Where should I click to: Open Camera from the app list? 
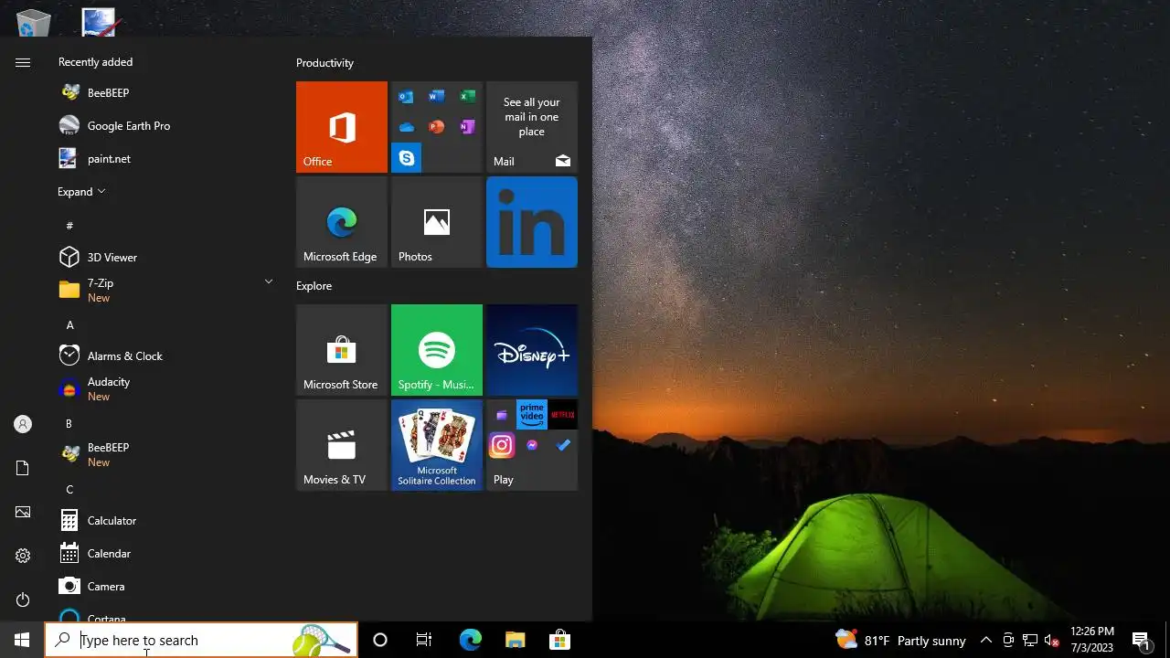click(x=166, y=587)
